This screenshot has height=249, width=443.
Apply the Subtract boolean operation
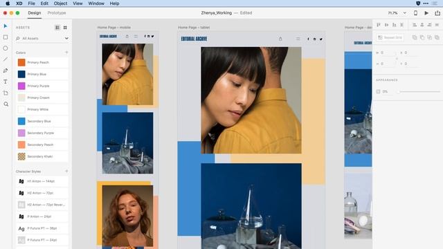point(422,37)
